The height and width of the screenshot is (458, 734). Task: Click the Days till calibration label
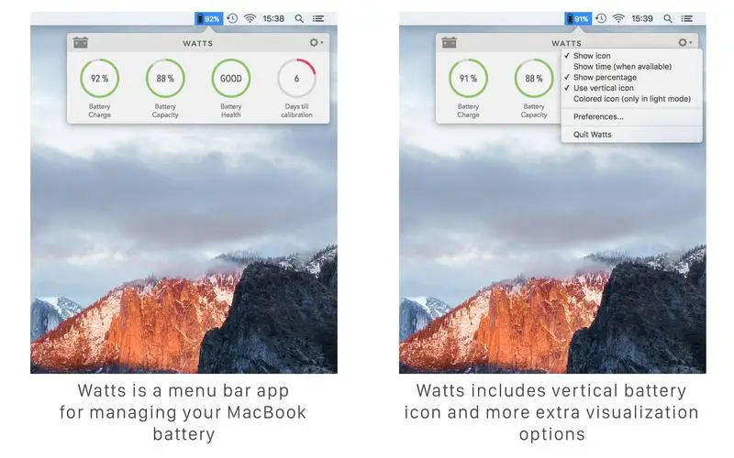coord(296,111)
